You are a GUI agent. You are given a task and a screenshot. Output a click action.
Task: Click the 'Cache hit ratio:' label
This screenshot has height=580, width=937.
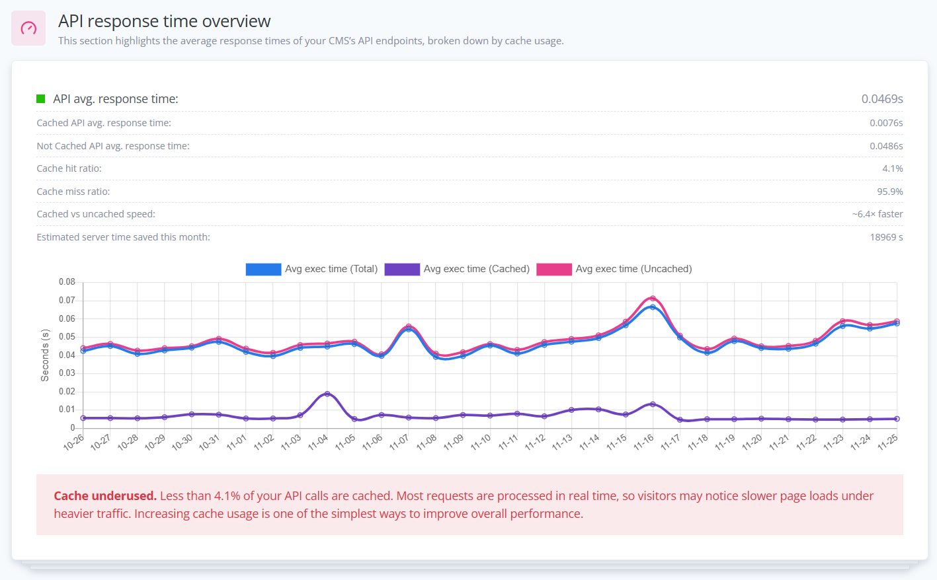pos(69,168)
